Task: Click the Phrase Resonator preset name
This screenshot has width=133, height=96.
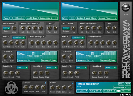Action: pyautogui.click(x=88, y=84)
